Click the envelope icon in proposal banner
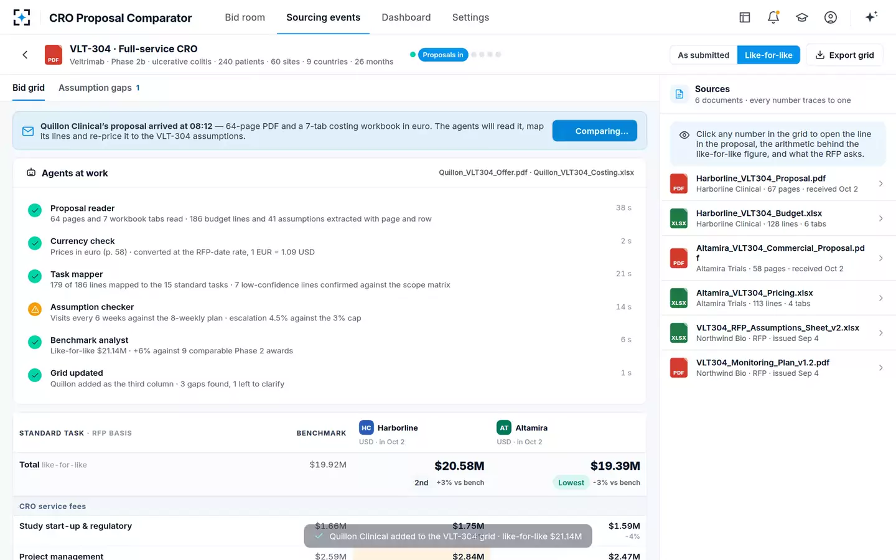The image size is (896, 560). coord(28,131)
